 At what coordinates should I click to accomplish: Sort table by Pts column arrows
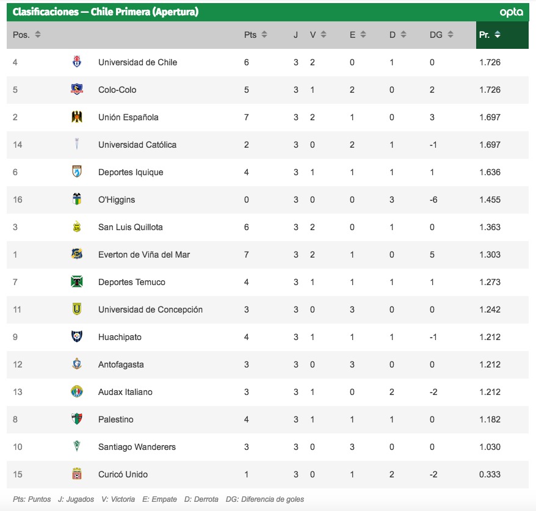click(264, 35)
